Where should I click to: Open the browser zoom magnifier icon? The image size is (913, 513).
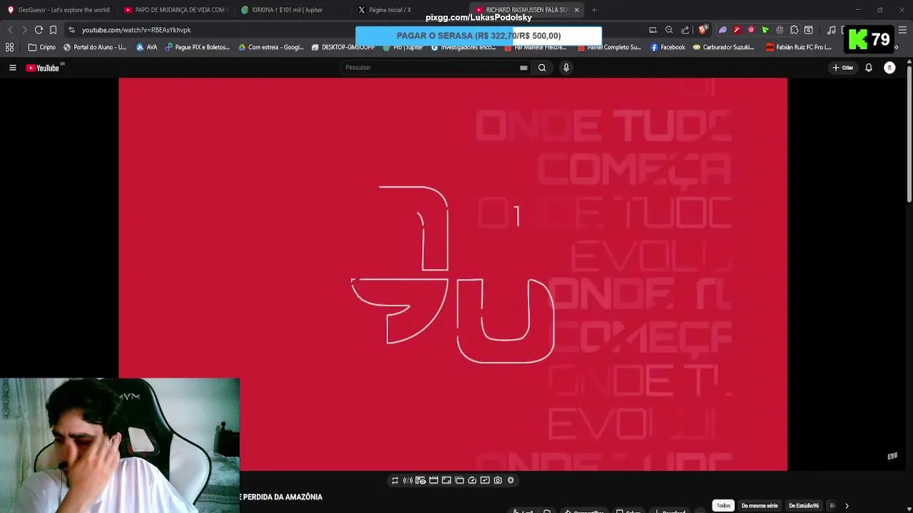point(669,30)
